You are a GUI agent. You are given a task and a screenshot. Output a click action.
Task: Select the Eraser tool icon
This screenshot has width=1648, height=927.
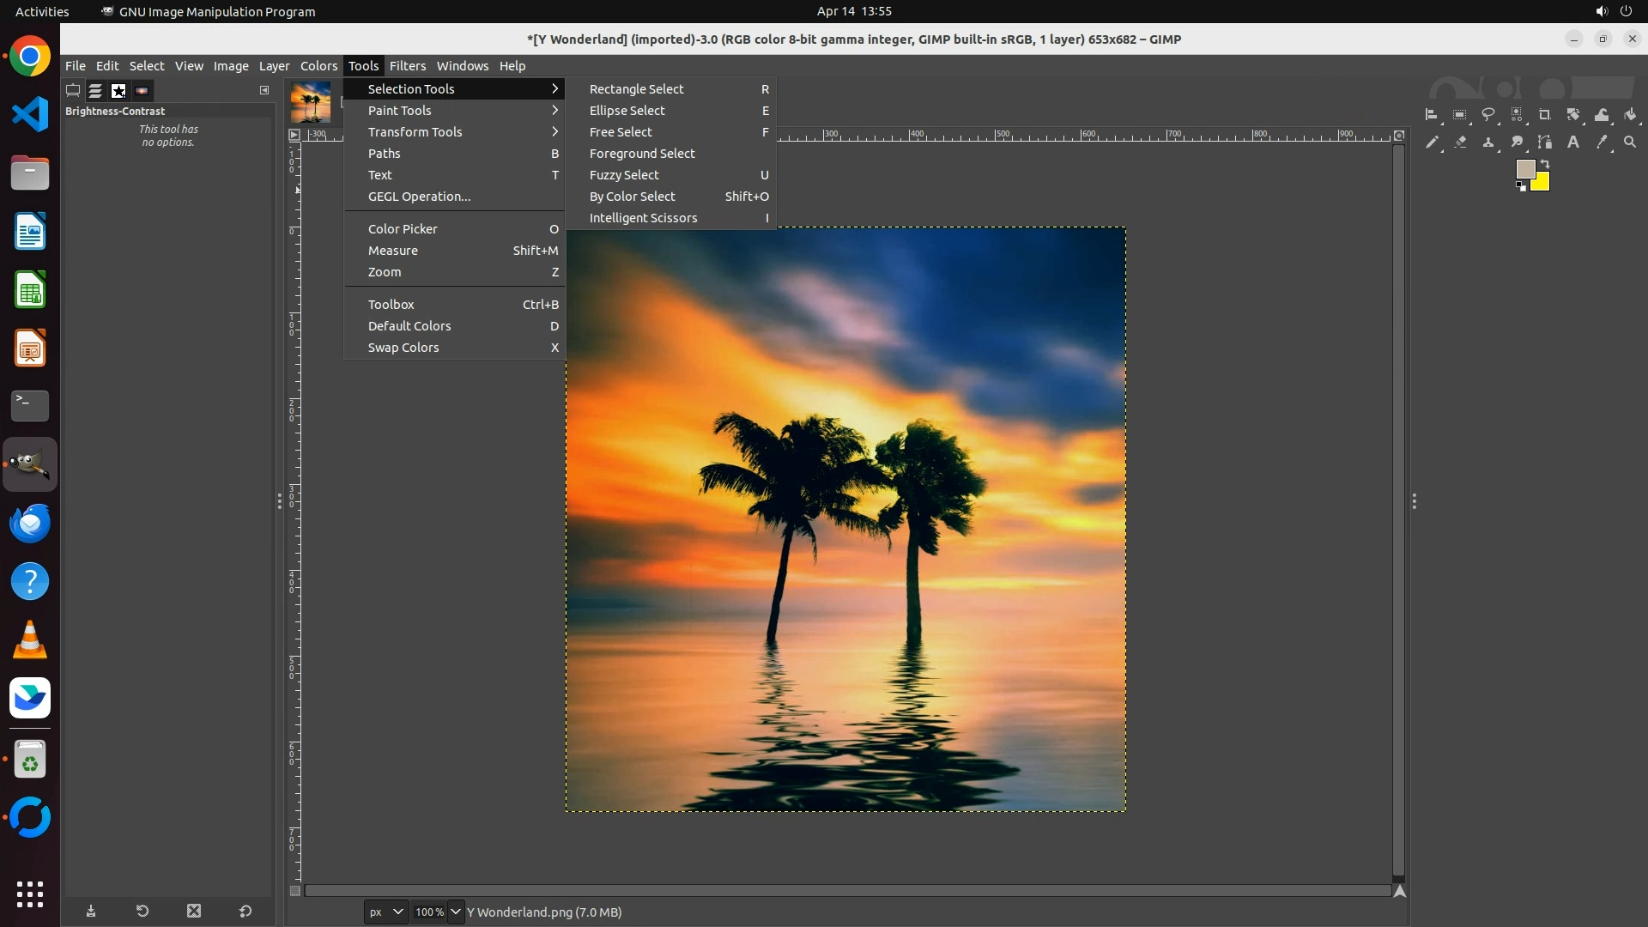pos(1460,142)
